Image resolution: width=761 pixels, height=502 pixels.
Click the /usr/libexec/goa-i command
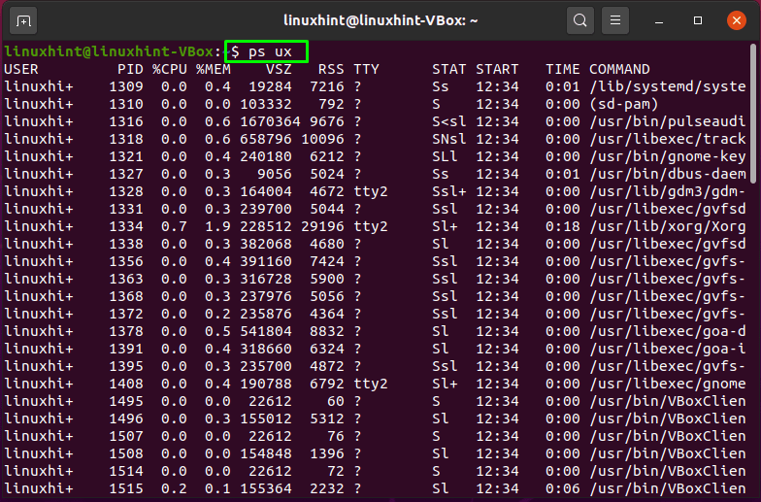point(668,350)
